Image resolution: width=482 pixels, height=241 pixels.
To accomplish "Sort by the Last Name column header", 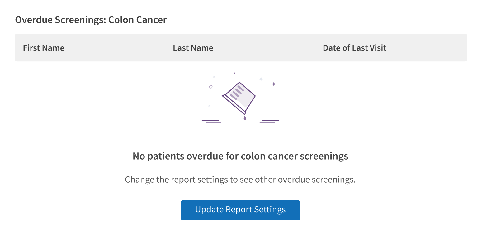I will 193,48.
